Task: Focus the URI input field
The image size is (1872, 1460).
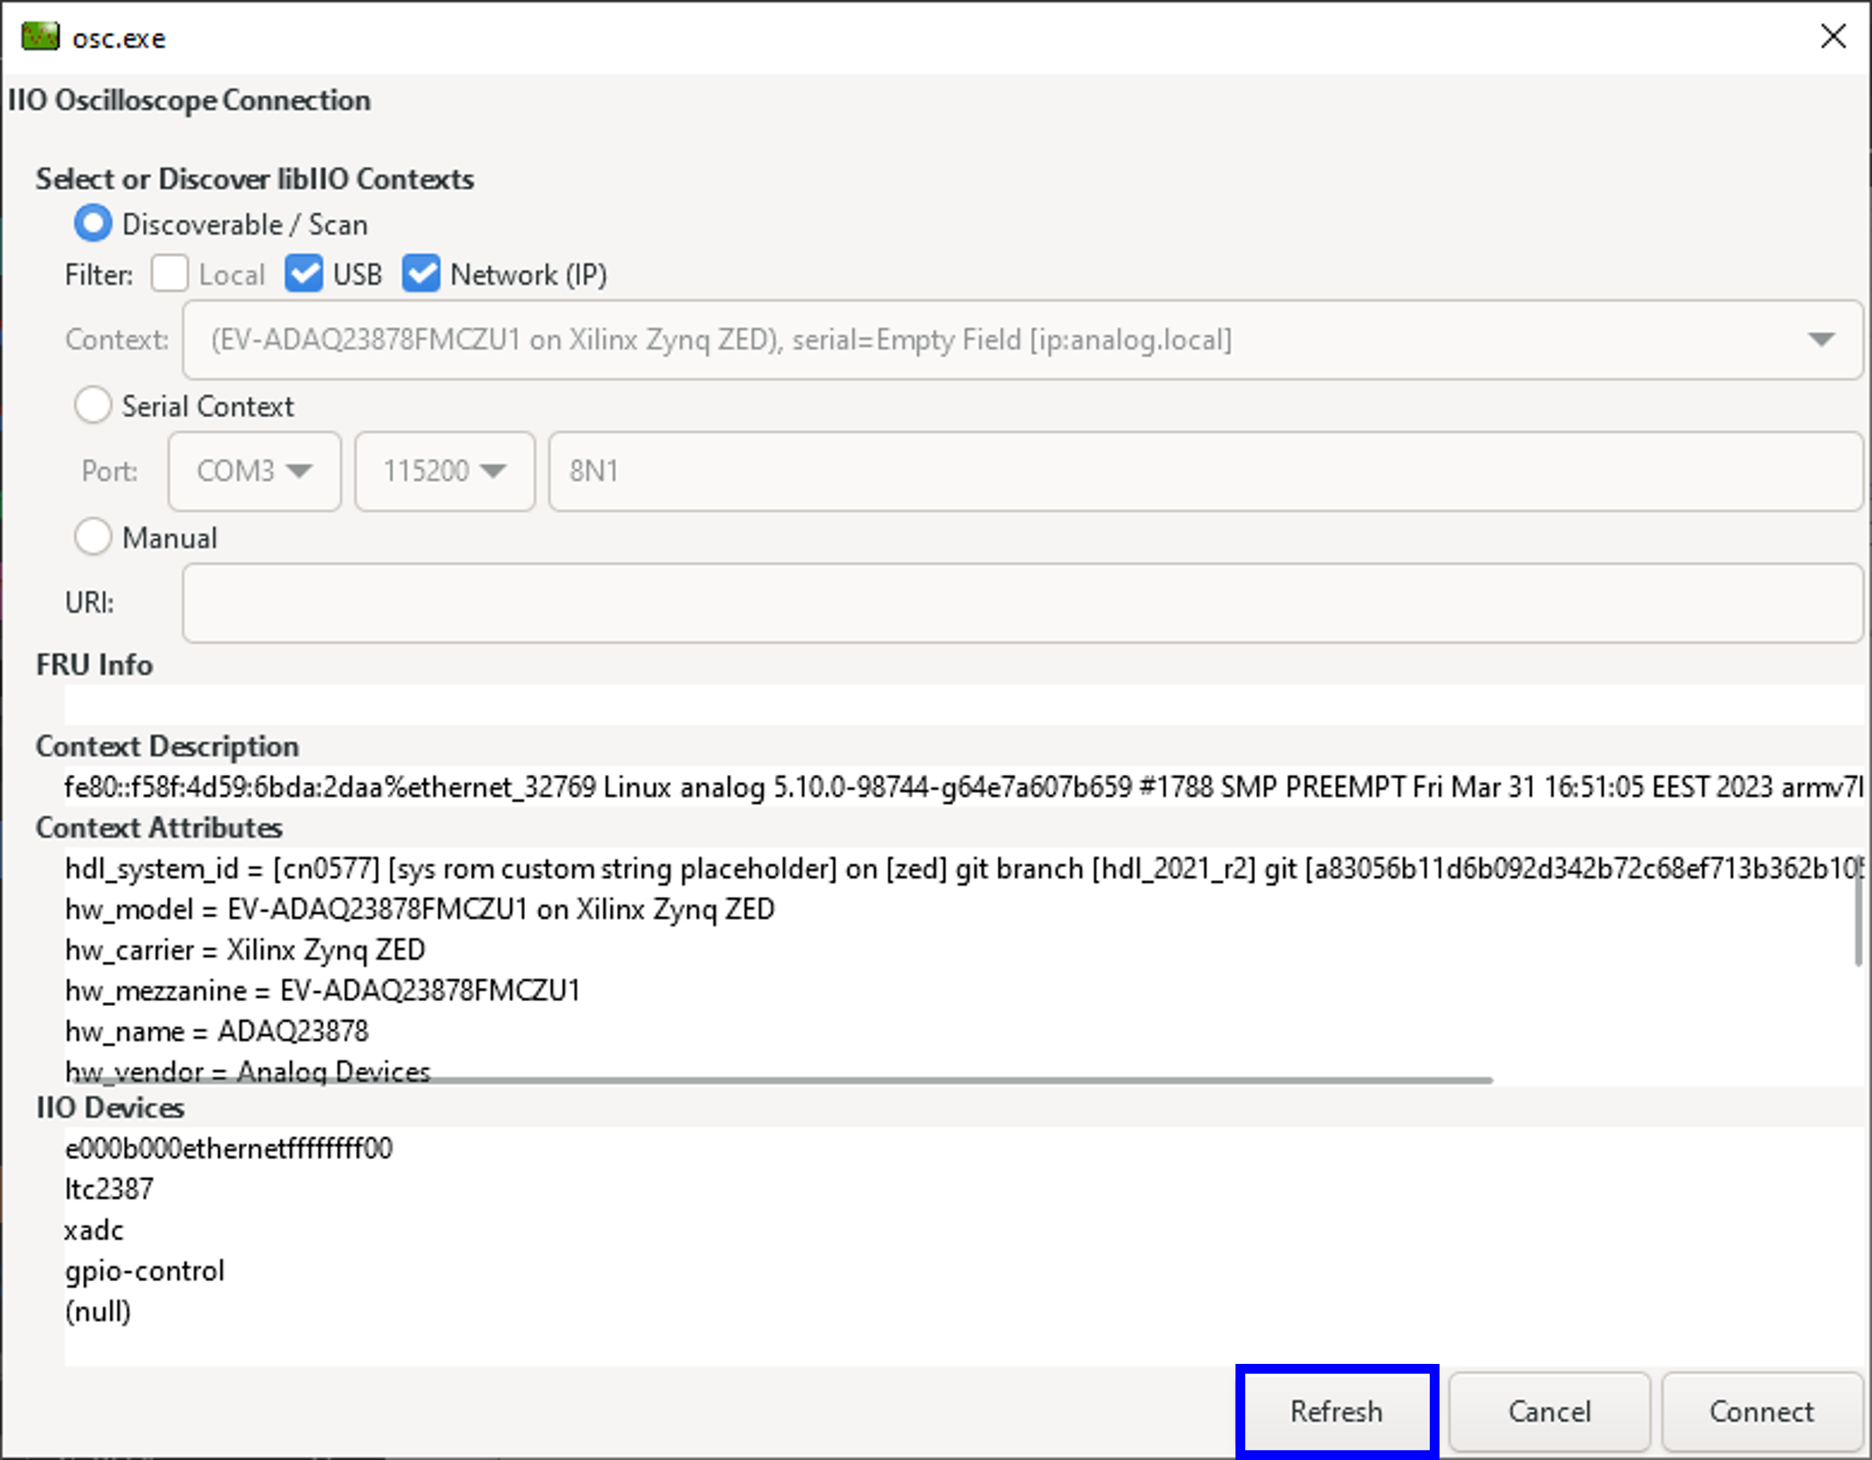Action: coord(1022,603)
